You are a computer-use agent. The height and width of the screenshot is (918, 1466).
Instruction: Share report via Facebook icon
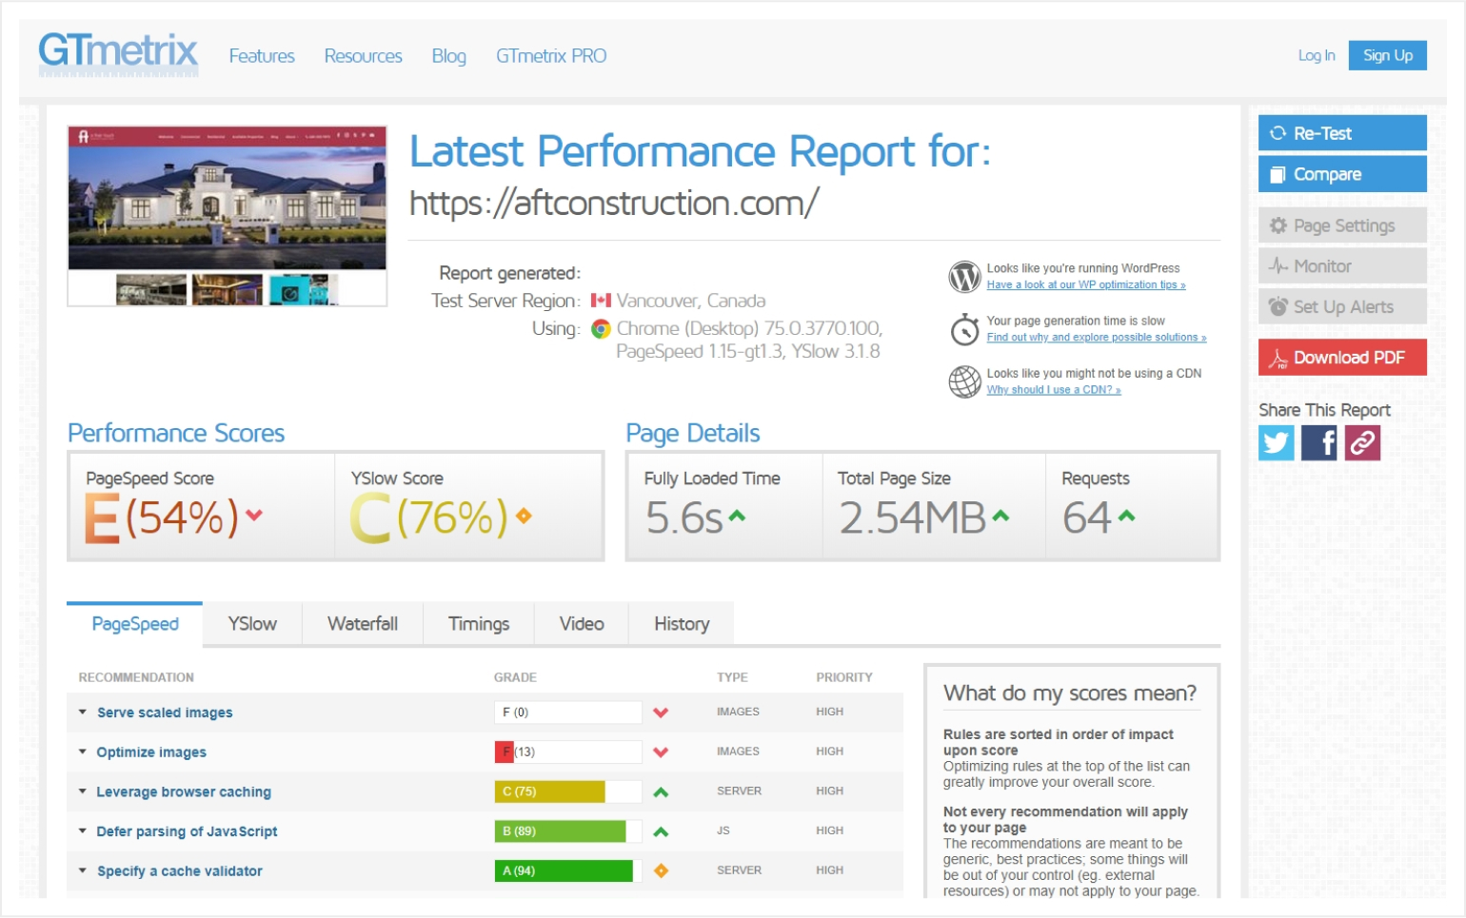click(1319, 442)
